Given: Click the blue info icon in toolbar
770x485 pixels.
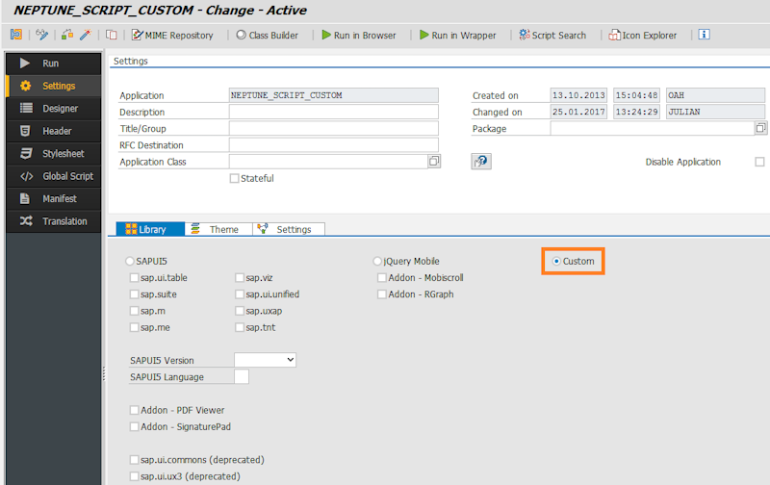Looking at the screenshot, I should (x=704, y=35).
